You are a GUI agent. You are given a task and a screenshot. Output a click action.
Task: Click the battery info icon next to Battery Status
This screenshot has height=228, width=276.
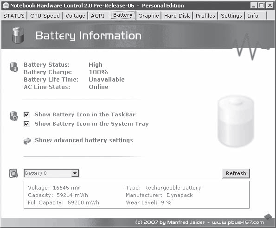tap(14, 67)
